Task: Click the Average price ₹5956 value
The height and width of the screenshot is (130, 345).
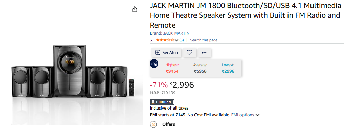Action: coord(200,71)
